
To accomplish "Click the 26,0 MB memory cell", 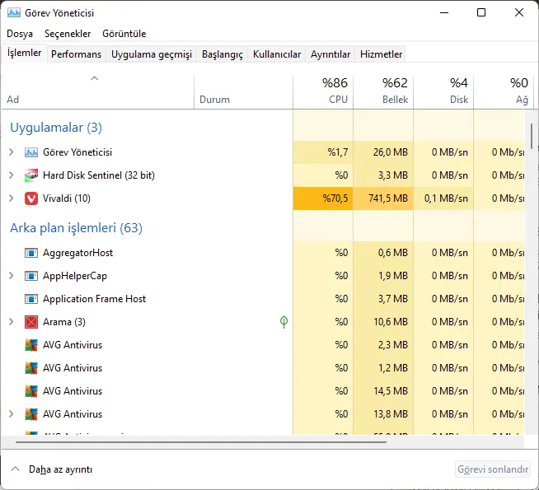I will [x=383, y=152].
